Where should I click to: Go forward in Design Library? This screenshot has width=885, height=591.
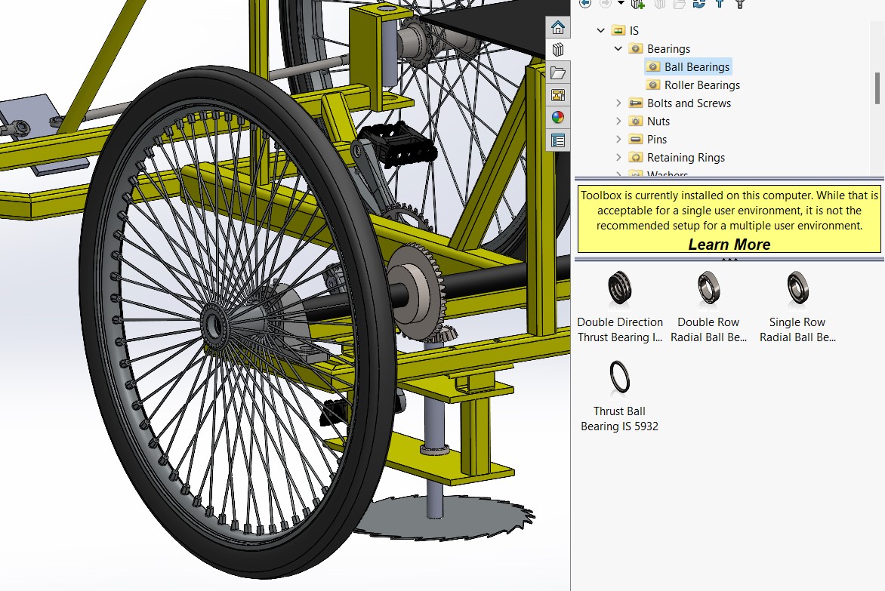[x=605, y=3]
